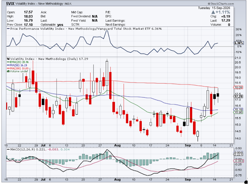Click the volume bars icon beside Volume undef

8,71
